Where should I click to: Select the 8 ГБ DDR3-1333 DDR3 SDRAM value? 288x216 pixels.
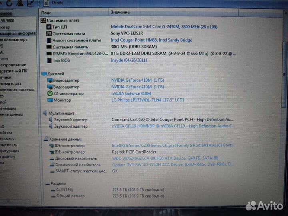[x=173, y=54]
